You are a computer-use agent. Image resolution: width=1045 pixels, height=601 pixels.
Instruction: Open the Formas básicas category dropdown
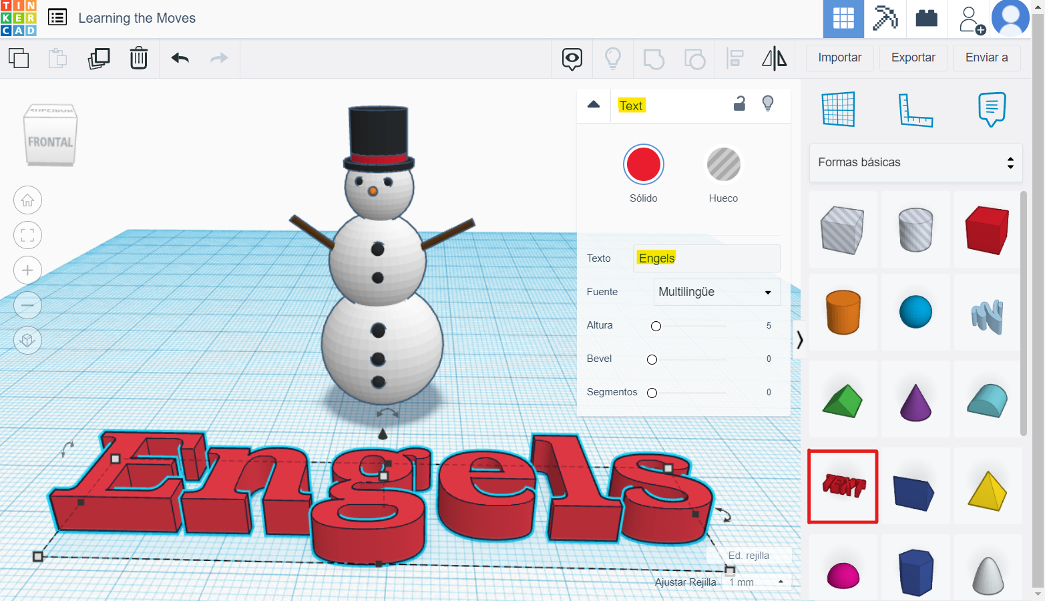coord(916,163)
